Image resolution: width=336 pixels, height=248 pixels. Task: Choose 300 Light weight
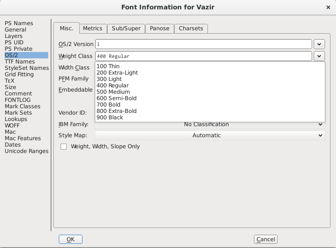210,79
